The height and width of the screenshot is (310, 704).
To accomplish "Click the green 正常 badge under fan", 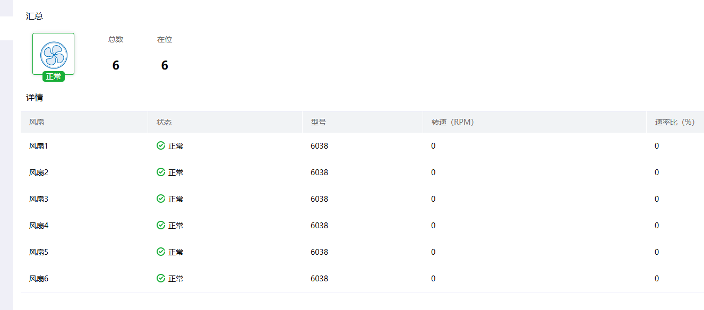I will [54, 76].
